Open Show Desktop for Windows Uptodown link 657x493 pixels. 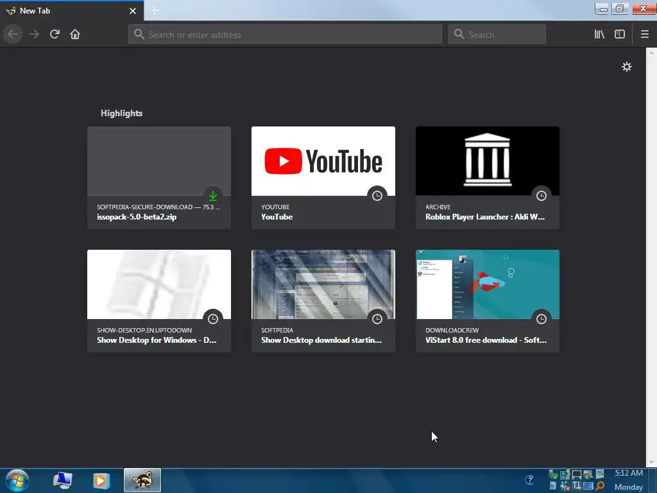click(159, 301)
